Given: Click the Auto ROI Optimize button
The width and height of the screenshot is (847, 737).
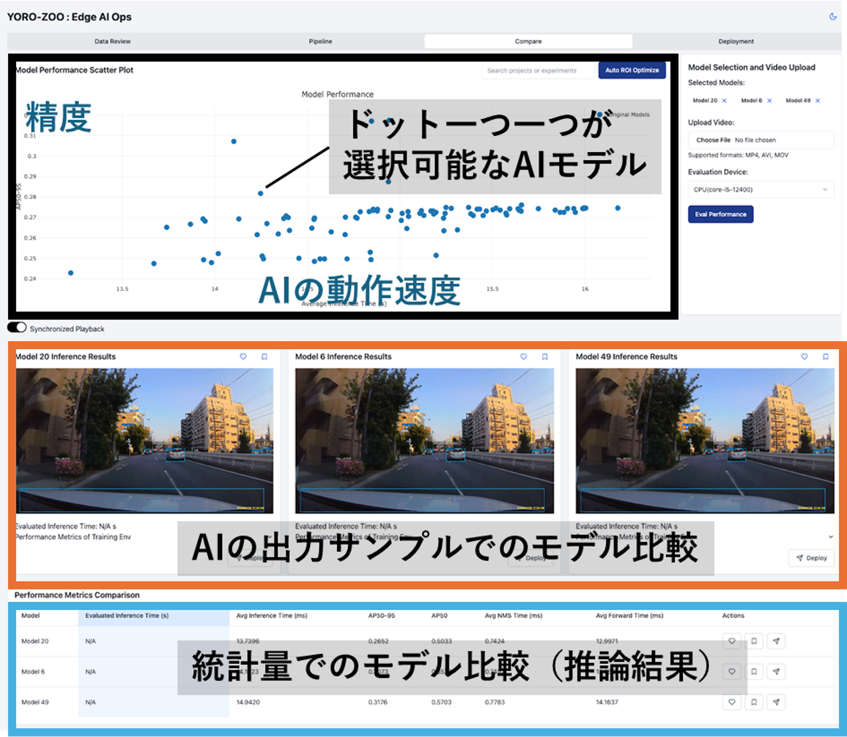Looking at the screenshot, I should [632, 70].
